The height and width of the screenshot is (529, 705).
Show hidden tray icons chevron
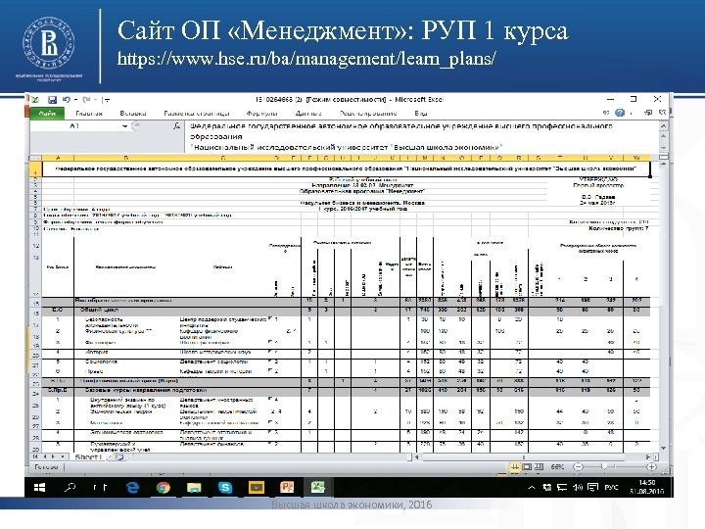(532, 487)
